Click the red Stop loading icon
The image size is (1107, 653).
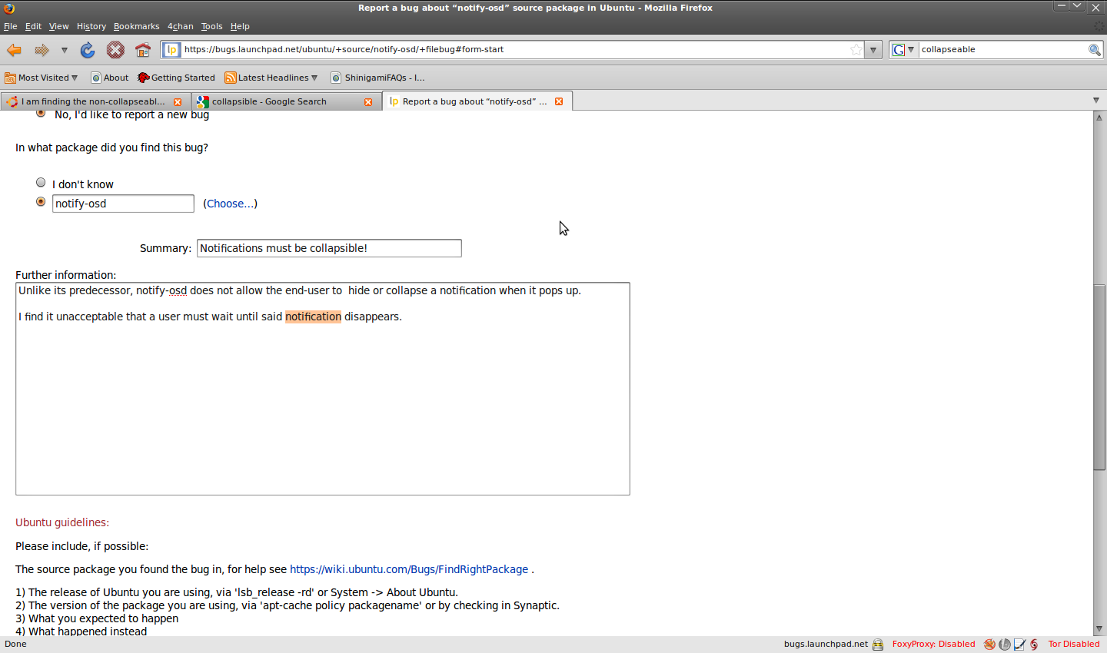tap(115, 50)
